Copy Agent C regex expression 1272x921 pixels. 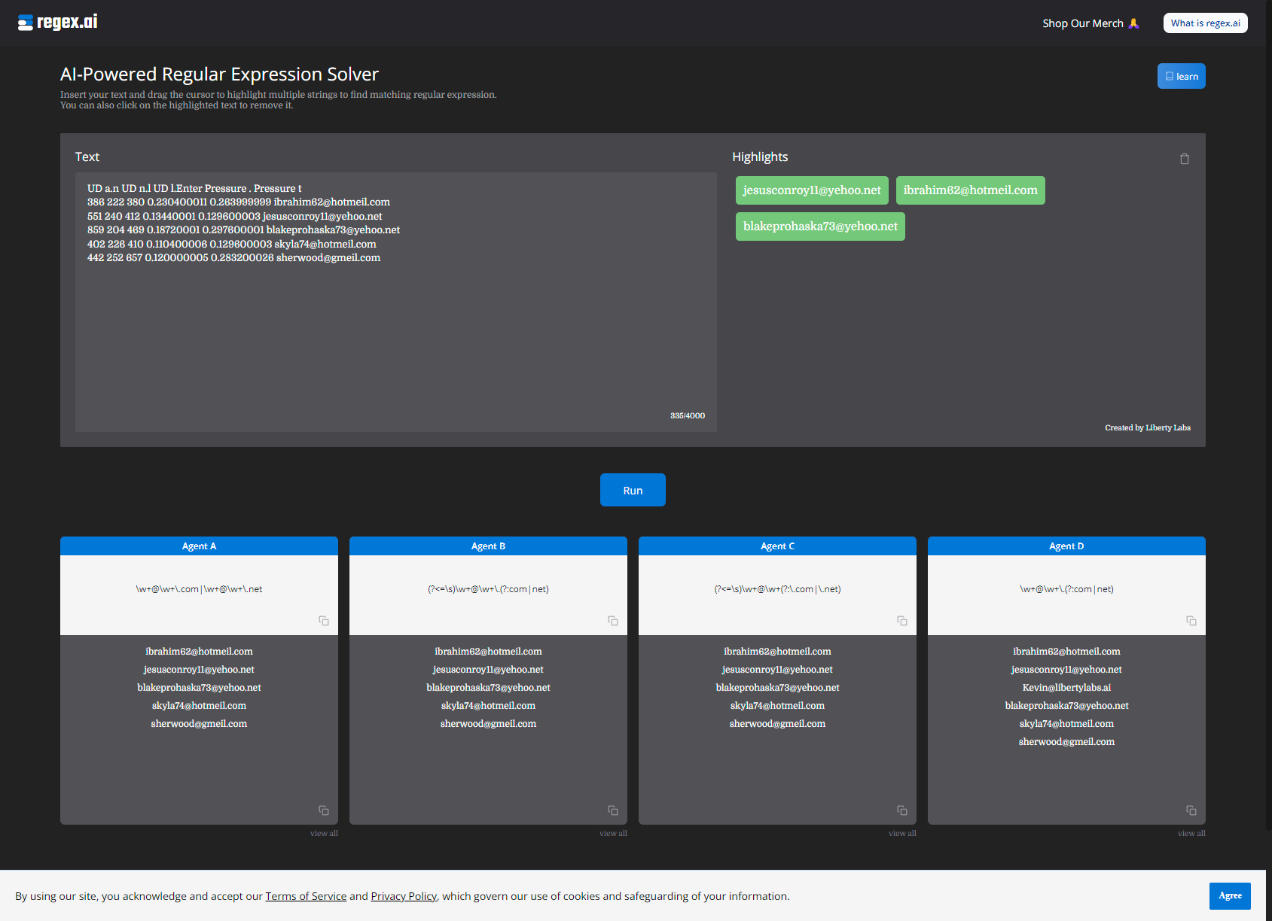tap(902, 621)
